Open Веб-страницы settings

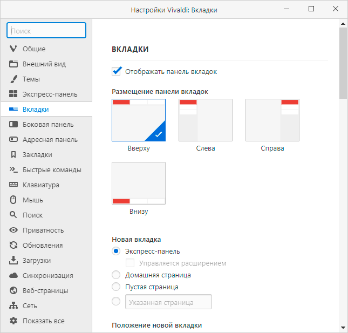46,290
